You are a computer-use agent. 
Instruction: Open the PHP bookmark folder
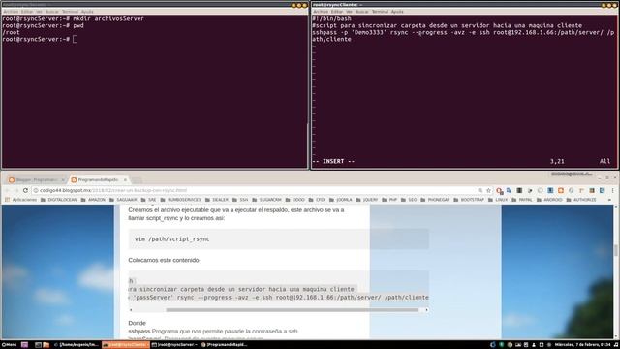click(x=389, y=200)
